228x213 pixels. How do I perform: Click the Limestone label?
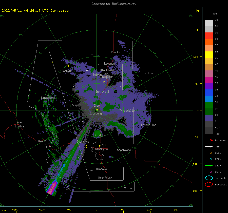(48, 98)
